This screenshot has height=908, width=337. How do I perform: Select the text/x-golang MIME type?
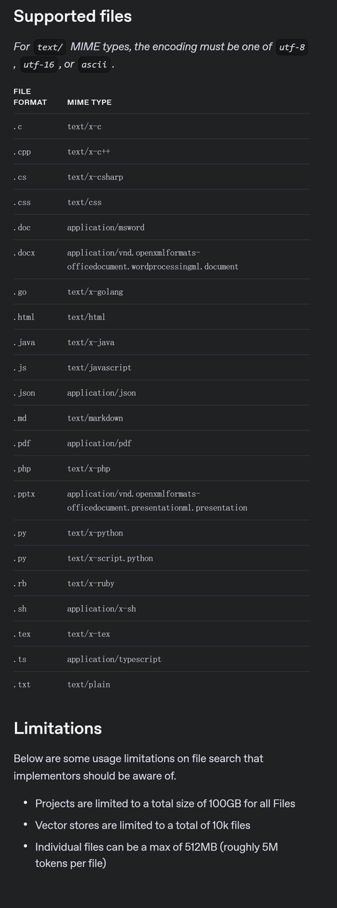tap(95, 292)
